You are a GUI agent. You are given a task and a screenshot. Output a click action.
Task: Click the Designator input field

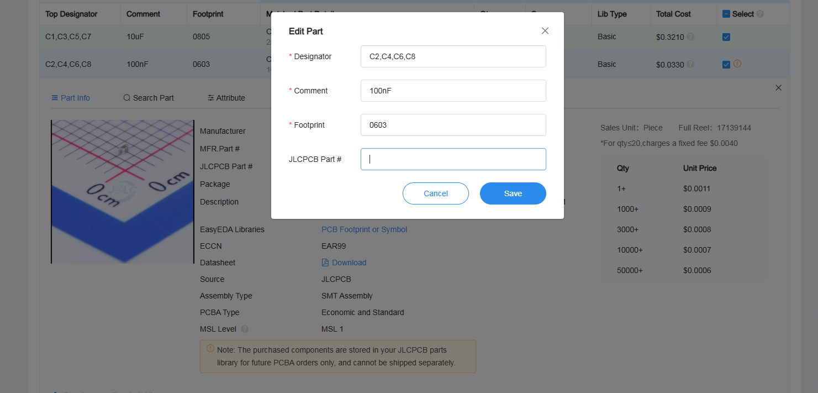tap(453, 56)
